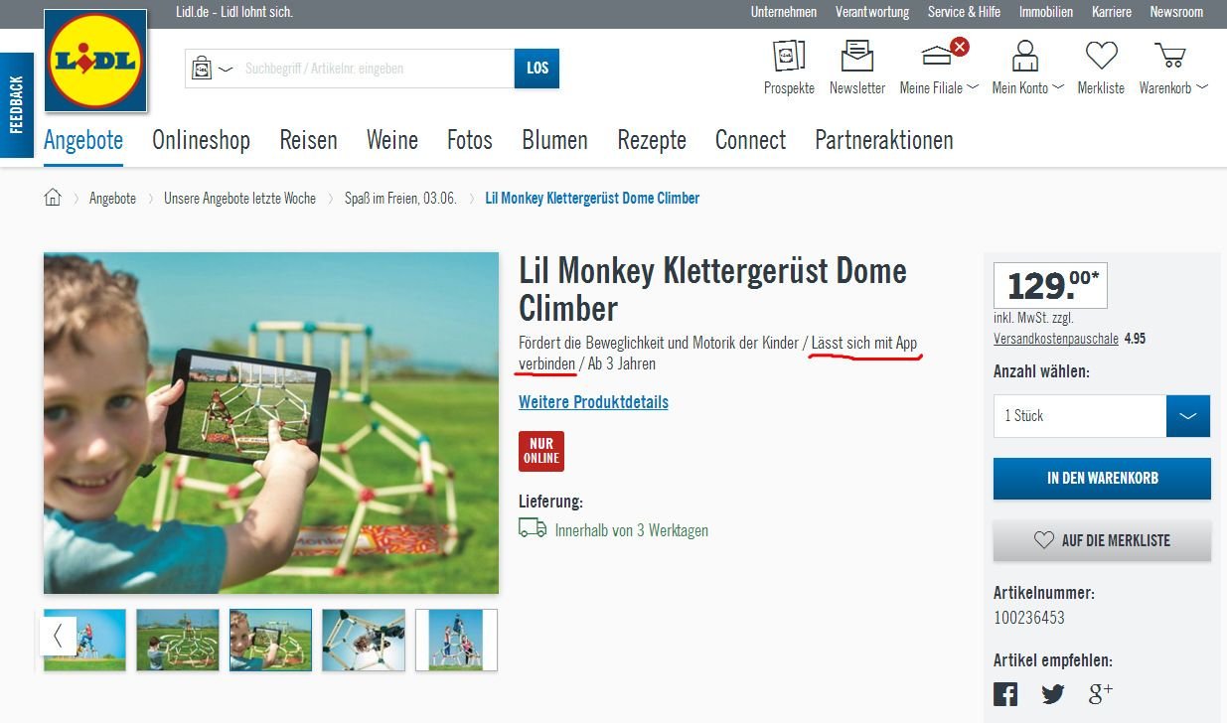Open Meine Filiale store menu
This screenshot has width=1227, height=723.
point(939,67)
